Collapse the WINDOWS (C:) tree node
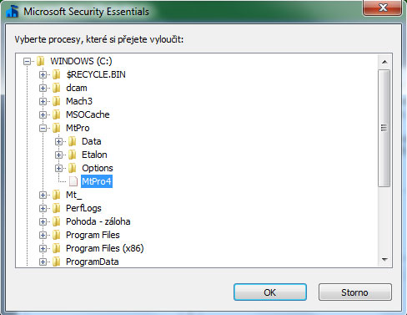The height and width of the screenshot is (315, 407). coord(27,61)
